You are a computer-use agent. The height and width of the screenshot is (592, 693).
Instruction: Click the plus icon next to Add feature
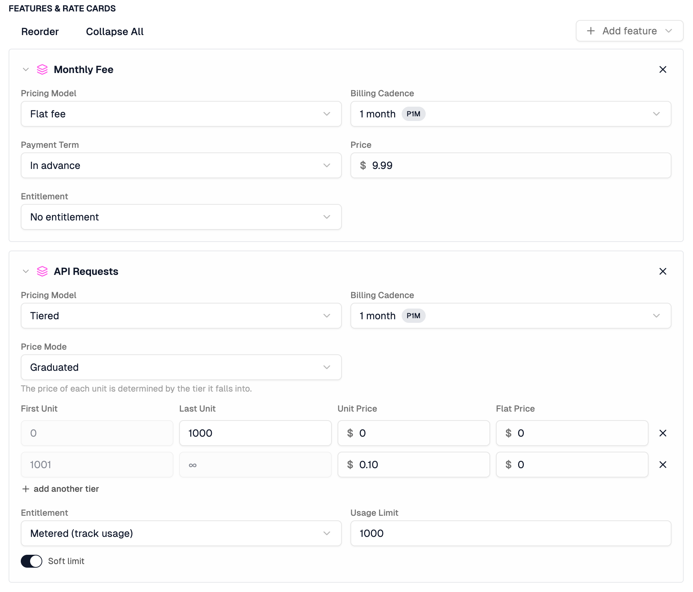pos(590,31)
